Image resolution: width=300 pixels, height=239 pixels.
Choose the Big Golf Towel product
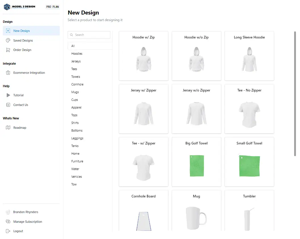196,162
